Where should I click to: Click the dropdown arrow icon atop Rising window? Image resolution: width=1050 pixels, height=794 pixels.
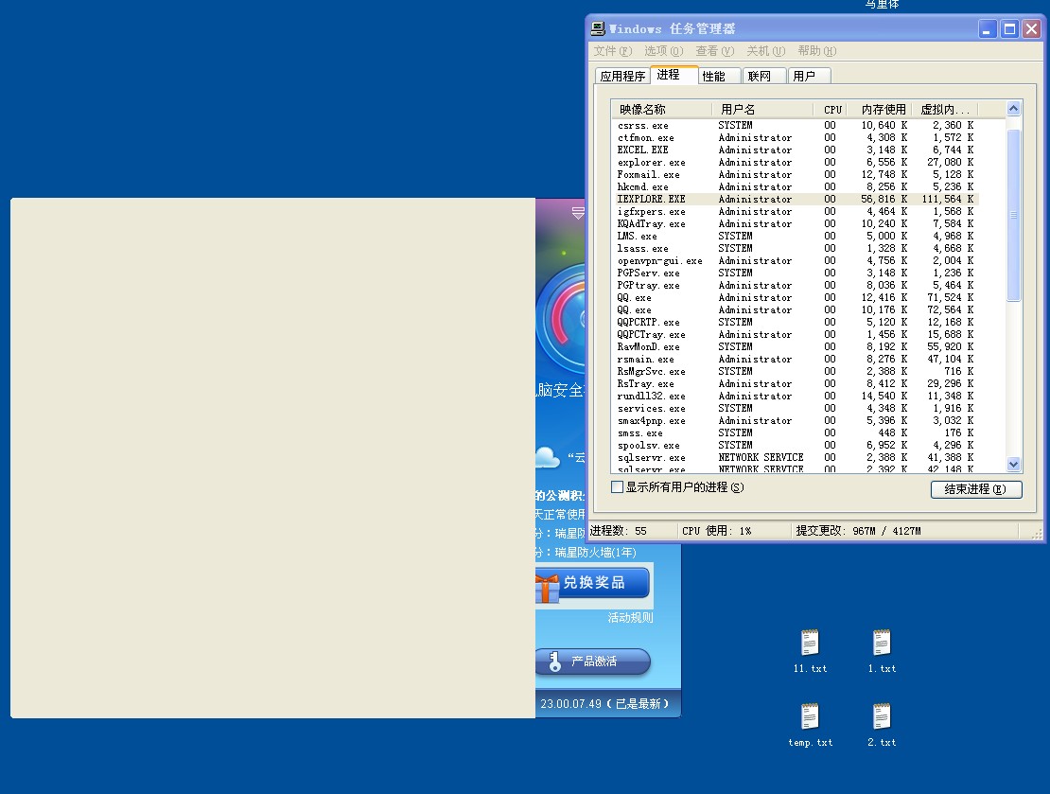[x=578, y=213]
